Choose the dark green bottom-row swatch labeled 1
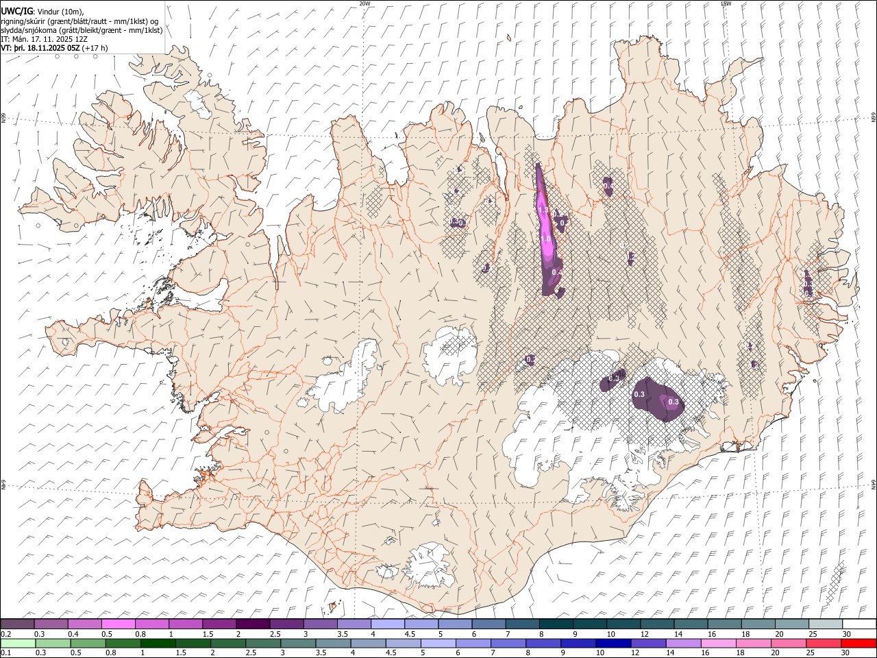877x658 pixels. pos(158,643)
